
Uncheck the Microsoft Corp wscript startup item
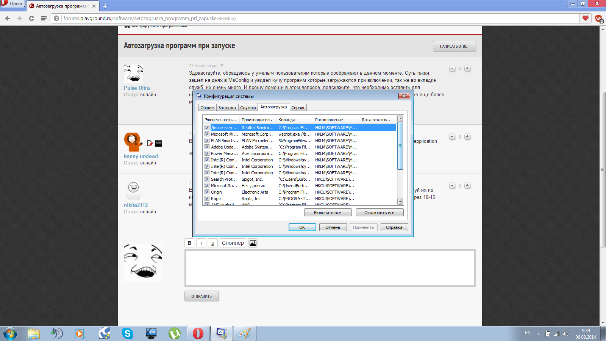(x=207, y=134)
